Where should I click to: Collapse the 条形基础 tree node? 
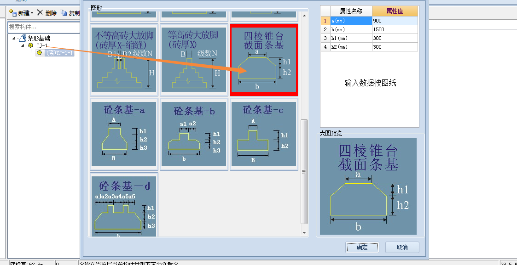14,38
